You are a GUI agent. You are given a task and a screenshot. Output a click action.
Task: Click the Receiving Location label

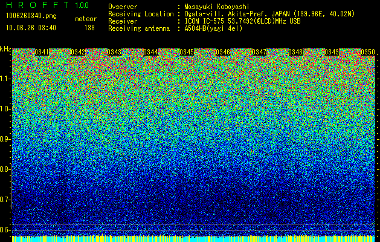point(141,14)
